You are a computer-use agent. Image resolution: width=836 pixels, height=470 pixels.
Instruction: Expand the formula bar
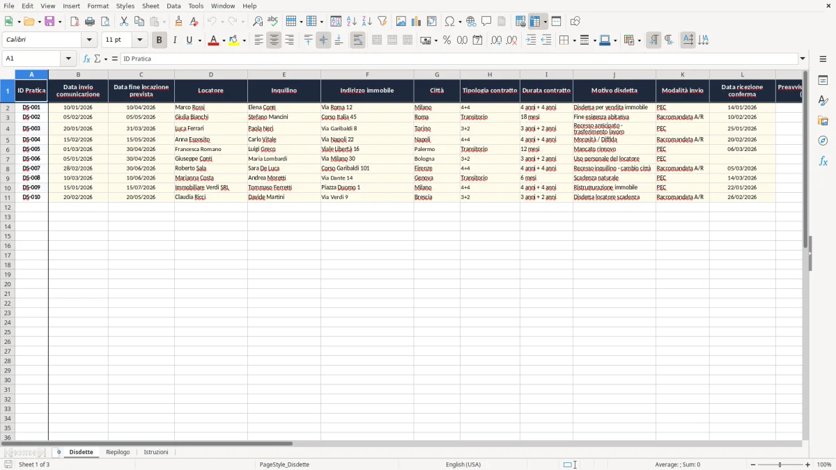coord(803,58)
